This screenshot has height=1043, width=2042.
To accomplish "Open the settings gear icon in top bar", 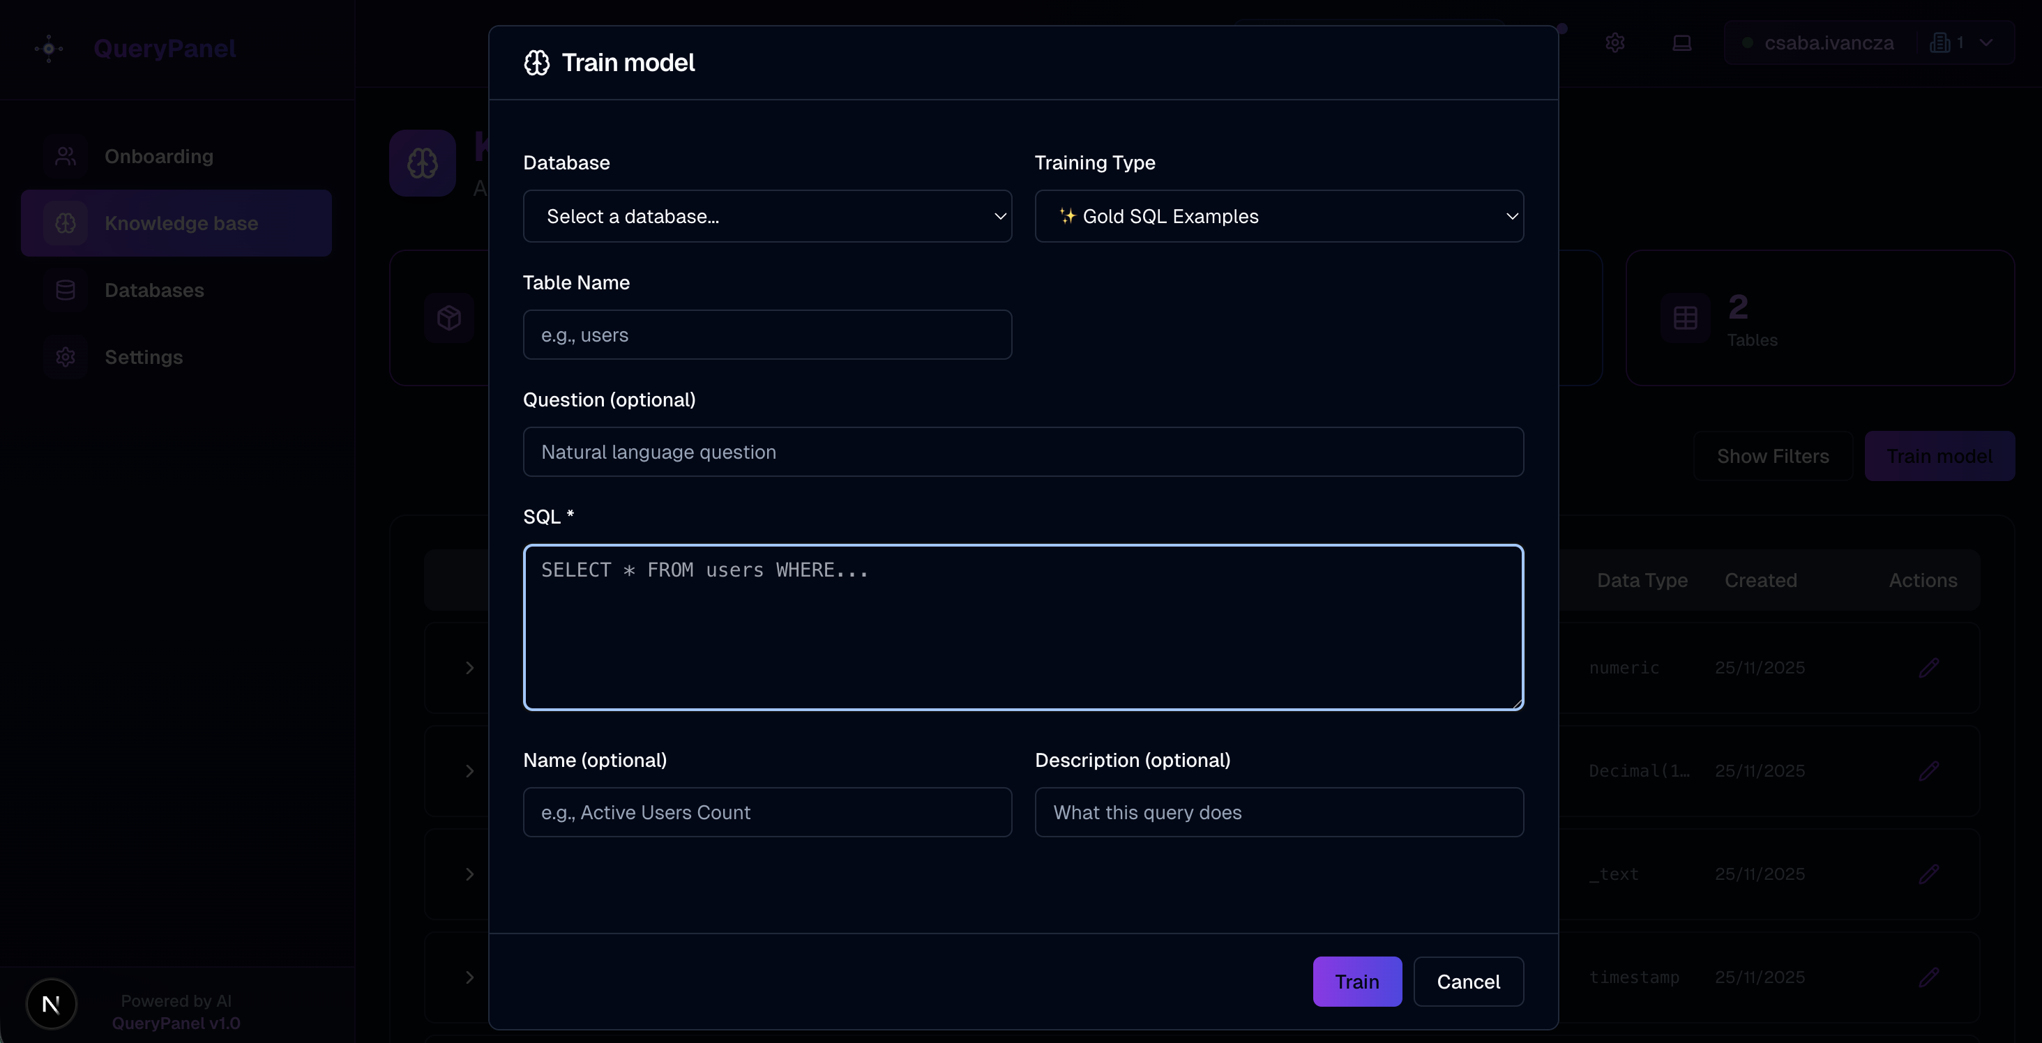I will (x=1614, y=43).
